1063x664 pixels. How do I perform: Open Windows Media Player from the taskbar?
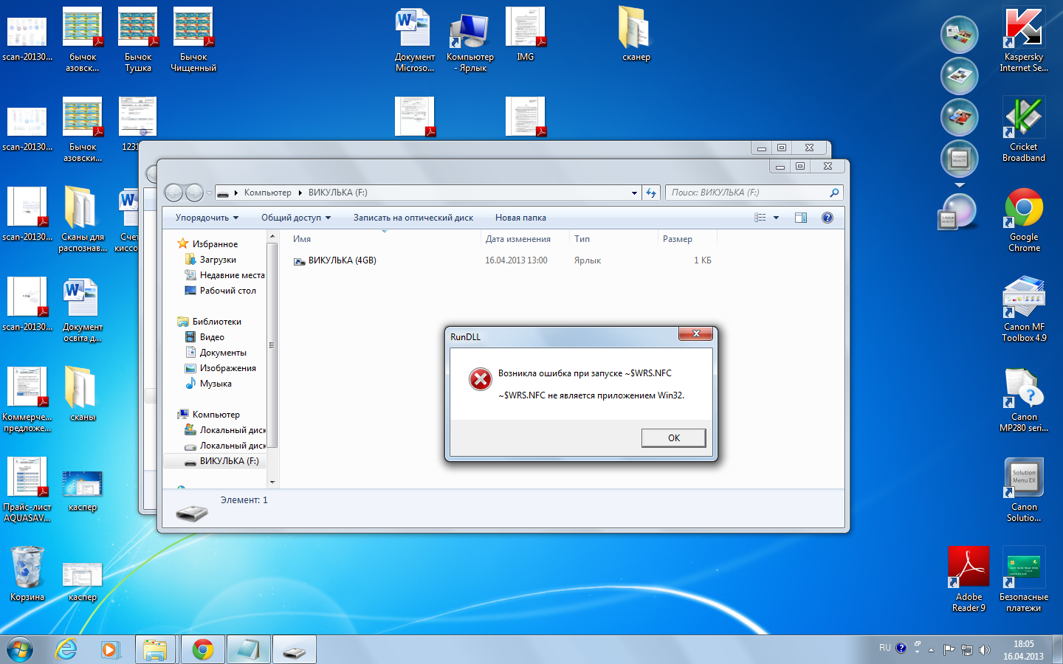coord(109,649)
